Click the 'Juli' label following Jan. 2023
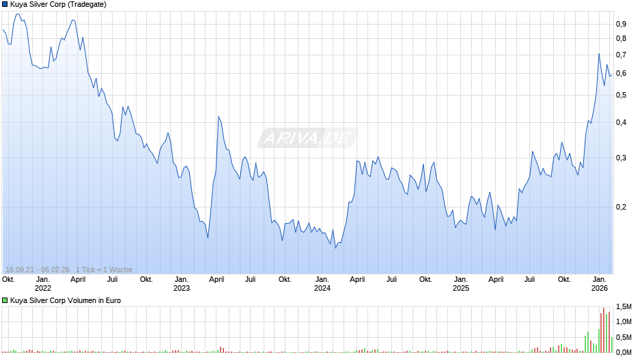 pyautogui.click(x=251, y=280)
